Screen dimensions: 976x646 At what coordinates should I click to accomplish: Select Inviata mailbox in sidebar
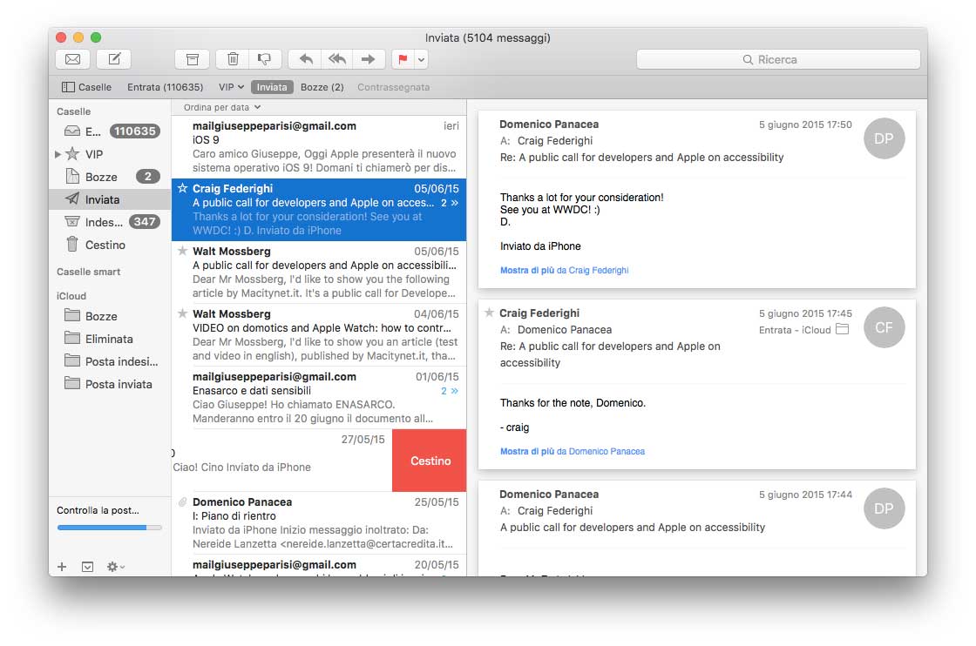pyautogui.click(x=110, y=199)
